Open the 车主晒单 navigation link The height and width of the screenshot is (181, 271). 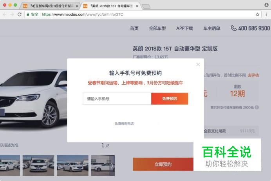pyautogui.click(x=212, y=28)
